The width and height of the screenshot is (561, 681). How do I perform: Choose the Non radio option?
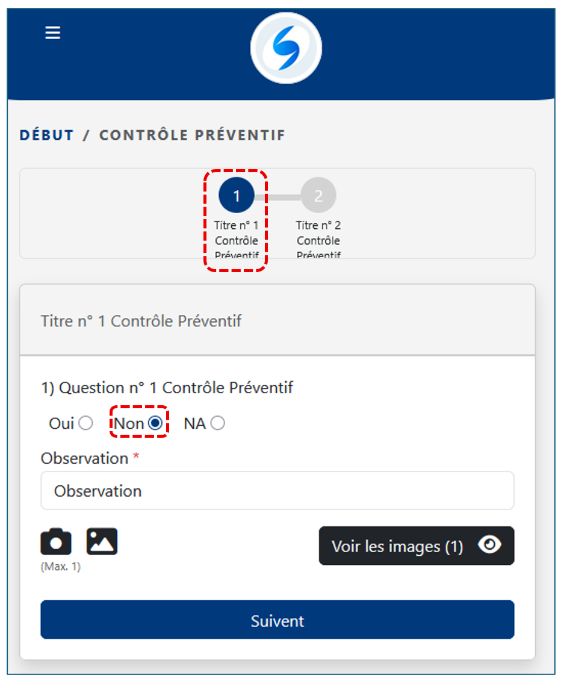click(x=155, y=423)
